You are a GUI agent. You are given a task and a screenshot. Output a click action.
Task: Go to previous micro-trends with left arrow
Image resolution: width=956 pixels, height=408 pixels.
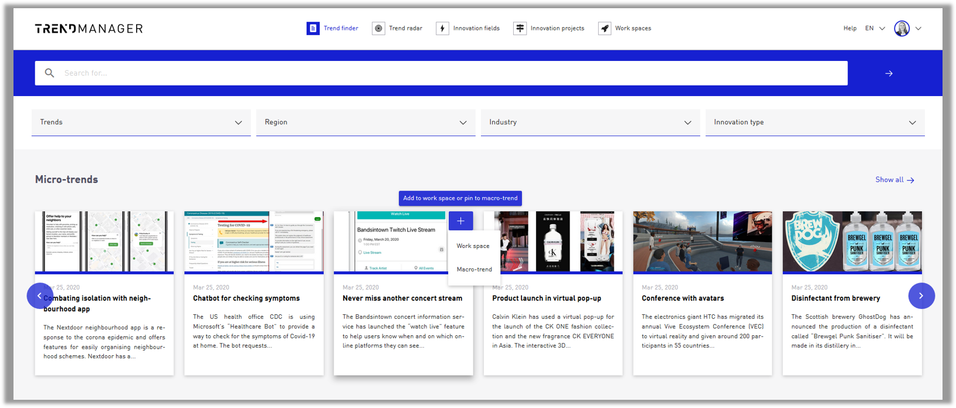pyautogui.click(x=40, y=296)
